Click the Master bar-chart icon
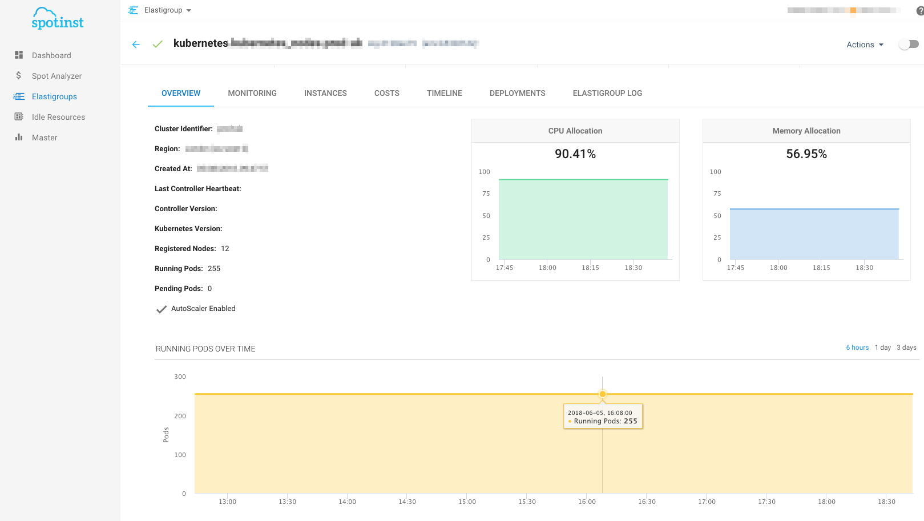The height and width of the screenshot is (521, 924). [19, 138]
